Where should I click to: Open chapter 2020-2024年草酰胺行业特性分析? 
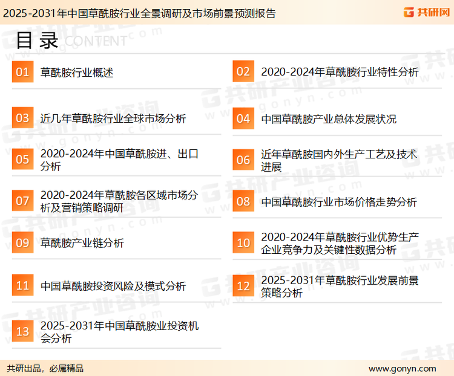tap(340, 72)
